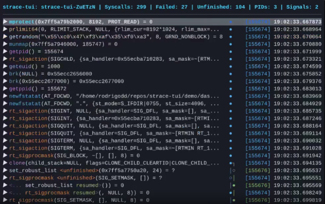Click hollow circle marker on set_robust_list unfinished row

point(234,170)
